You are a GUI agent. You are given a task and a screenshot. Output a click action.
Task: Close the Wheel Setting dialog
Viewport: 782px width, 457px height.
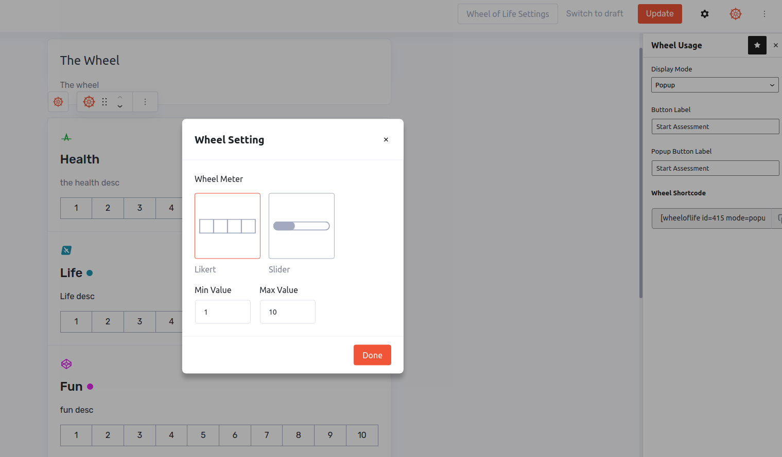point(386,140)
